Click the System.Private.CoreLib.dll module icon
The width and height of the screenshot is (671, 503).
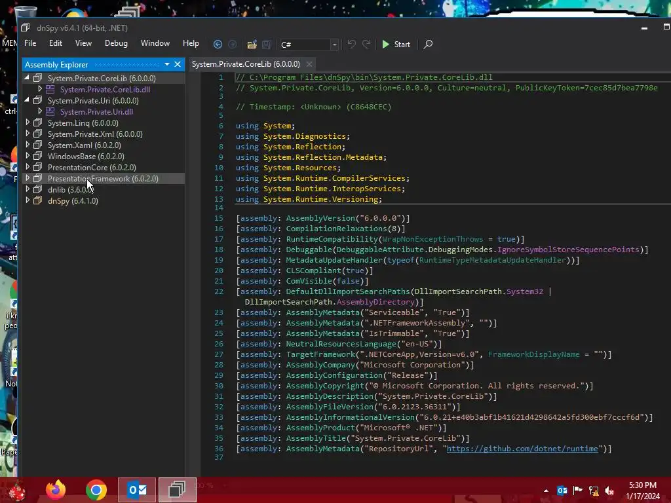click(50, 89)
